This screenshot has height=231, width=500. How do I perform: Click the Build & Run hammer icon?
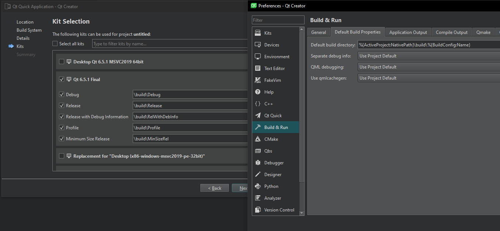pos(258,127)
